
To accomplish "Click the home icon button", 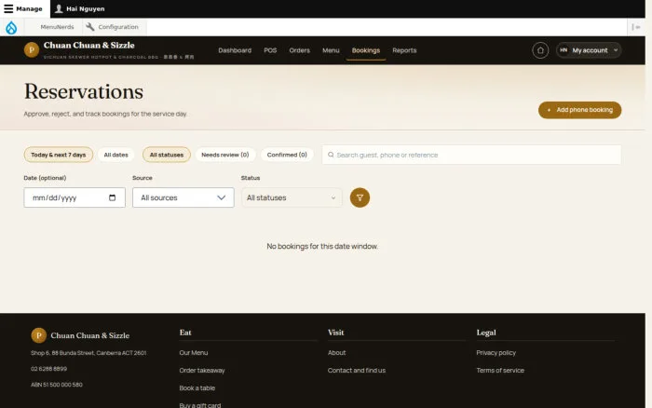I will point(540,50).
